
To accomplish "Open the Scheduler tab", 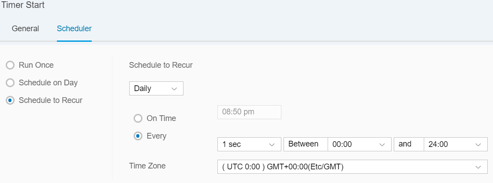I will (x=74, y=29).
